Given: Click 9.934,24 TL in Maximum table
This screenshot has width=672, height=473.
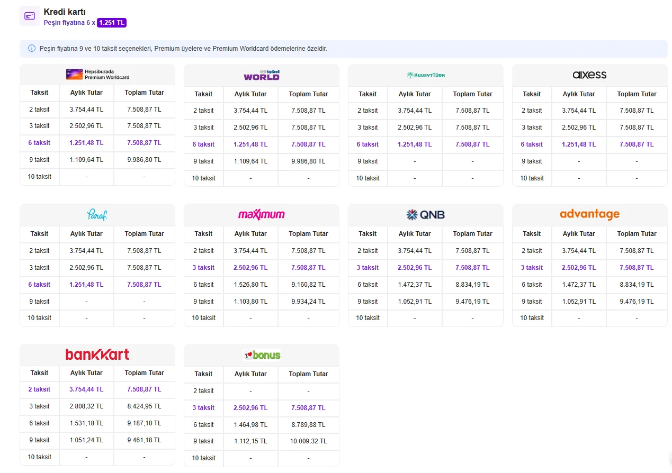Looking at the screenshot, I should [x=308, y=302].
